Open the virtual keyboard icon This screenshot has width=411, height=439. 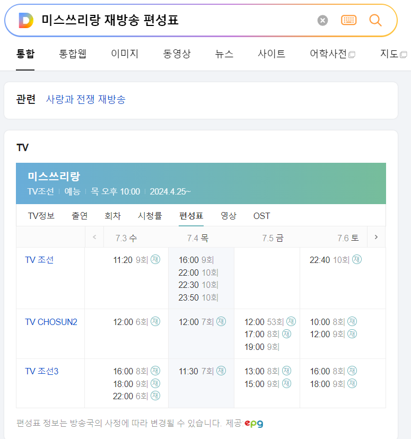(x=348, y=20)
